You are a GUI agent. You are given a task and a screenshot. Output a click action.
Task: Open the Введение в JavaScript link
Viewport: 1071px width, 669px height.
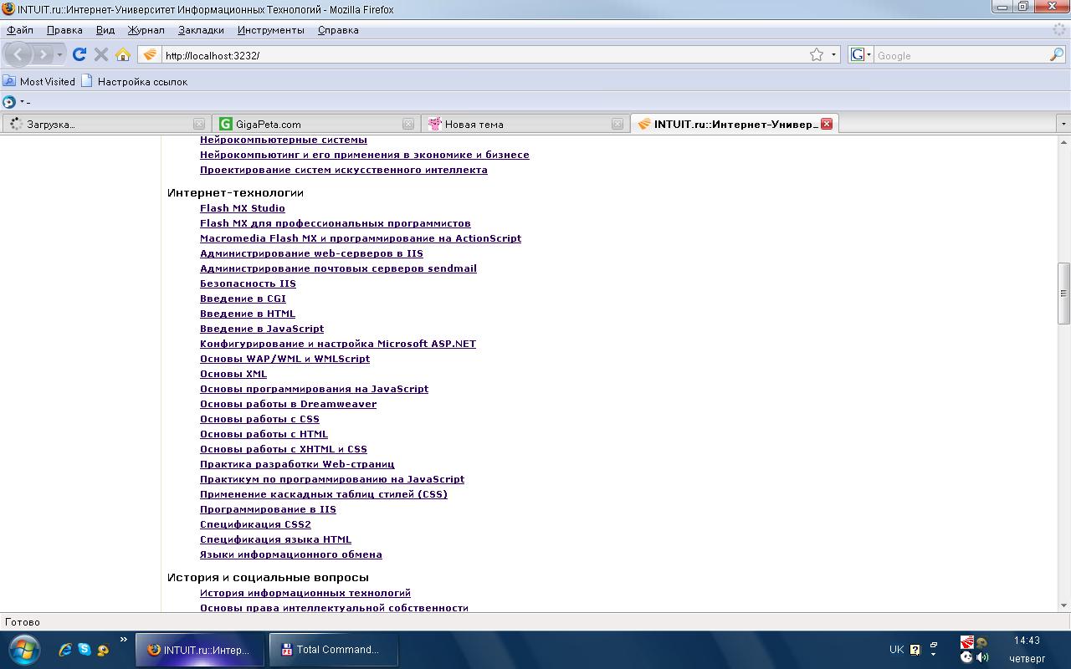262,329
